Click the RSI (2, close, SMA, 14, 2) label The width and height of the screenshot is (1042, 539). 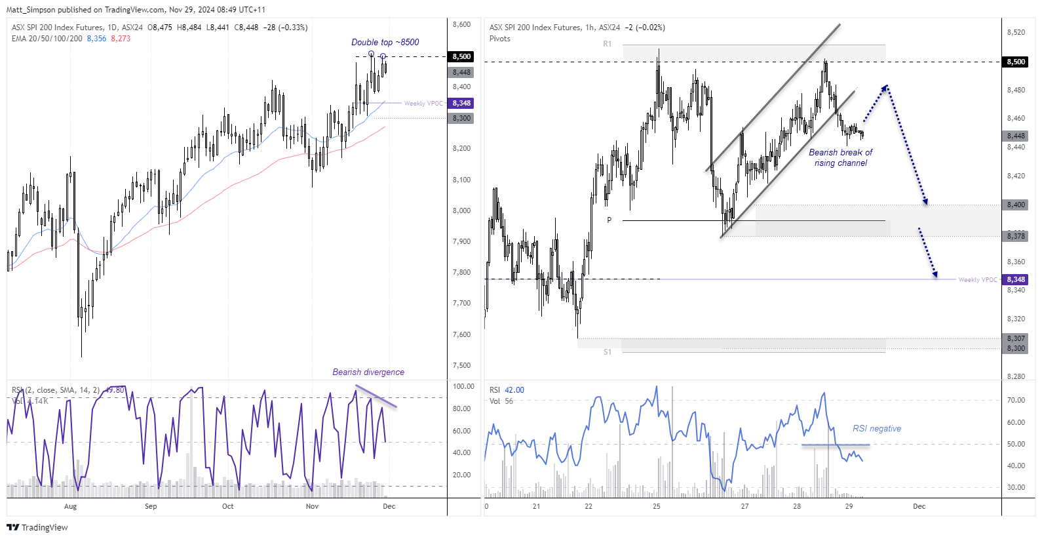56,390
